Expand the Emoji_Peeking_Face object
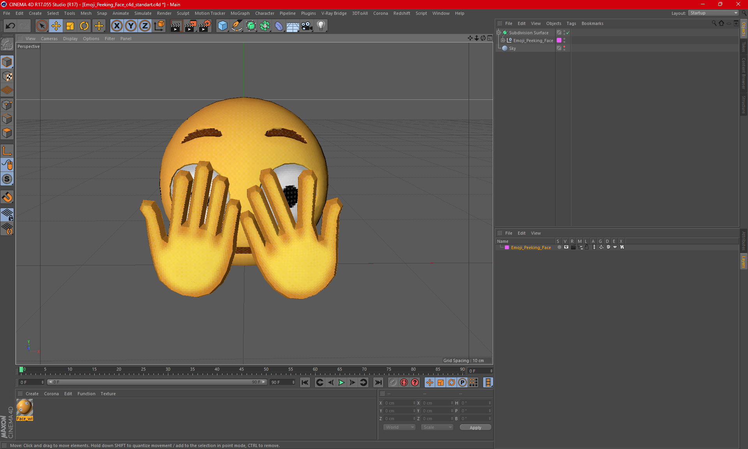The height and width of the screenshot is (449, 748). pyautogui.click(x=503, y=40)
